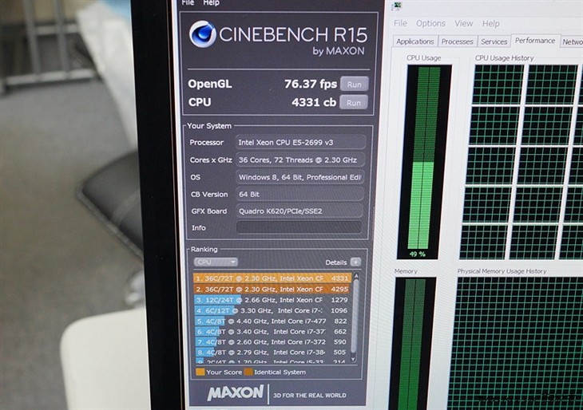Click the OpenGL score 76.37 fps

click(311, 85)
